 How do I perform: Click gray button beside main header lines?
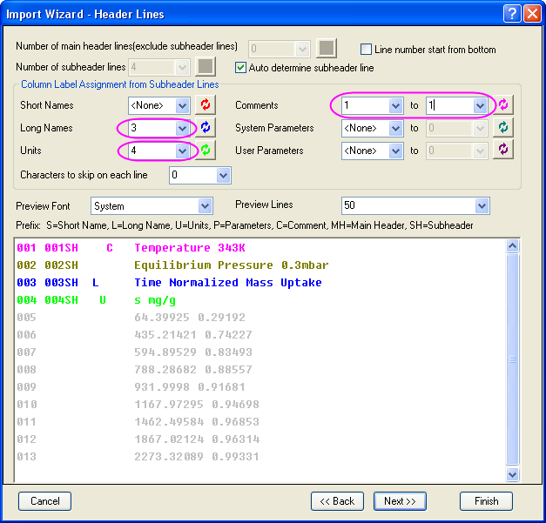click(x=326, y=49)
